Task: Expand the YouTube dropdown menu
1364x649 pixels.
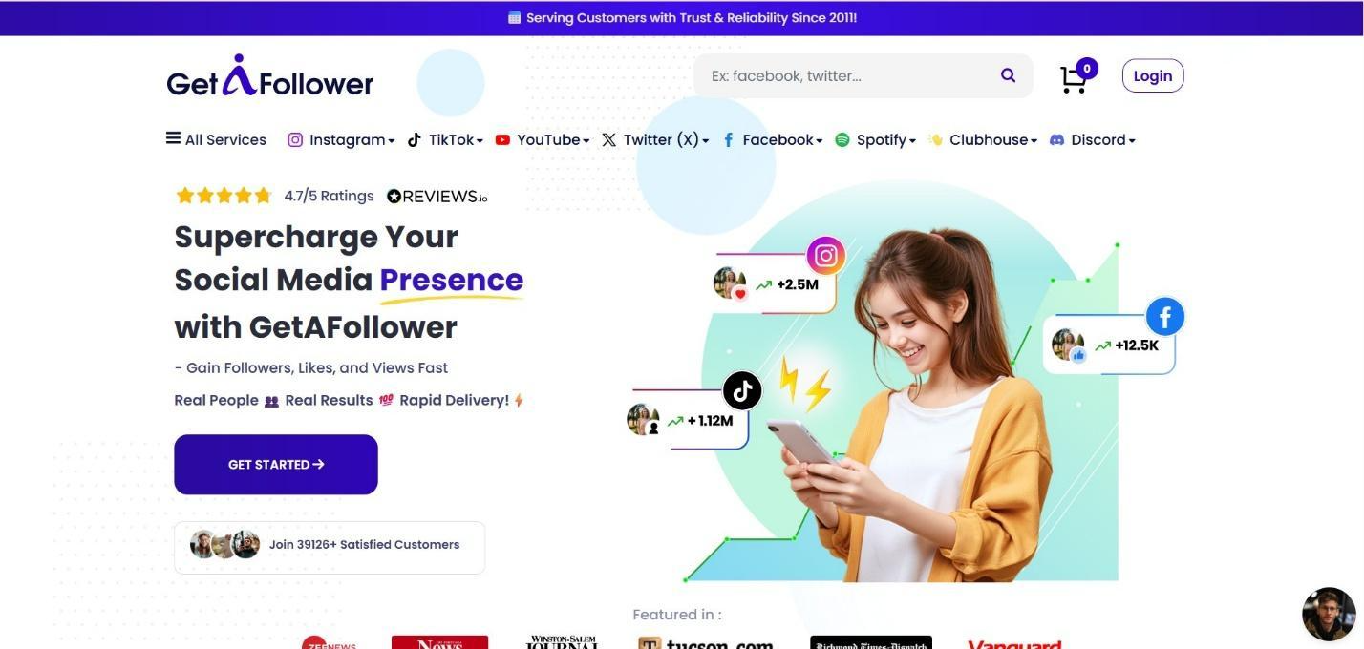Action: tap(542, 140)
